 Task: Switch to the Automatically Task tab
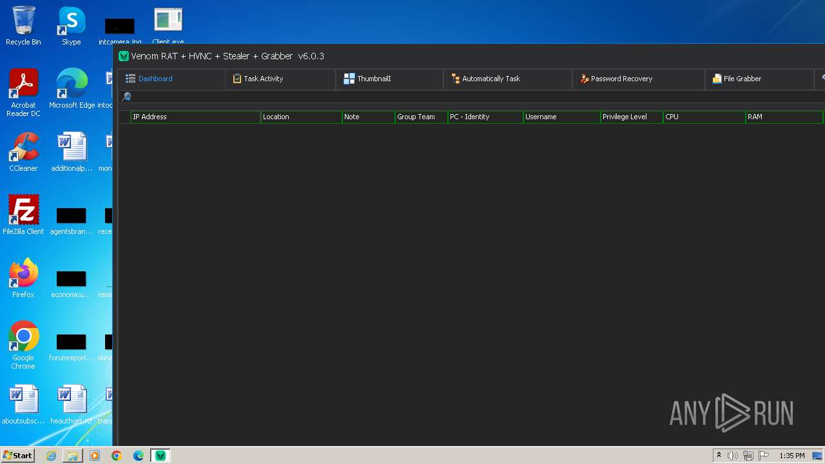click(x=507, y=79)
